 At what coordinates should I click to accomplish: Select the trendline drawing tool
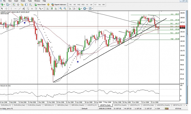click(x=20, y=9)
